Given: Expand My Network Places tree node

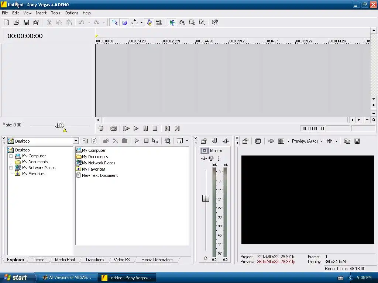Looking at the screenshot, I should (x=11, y=168).
